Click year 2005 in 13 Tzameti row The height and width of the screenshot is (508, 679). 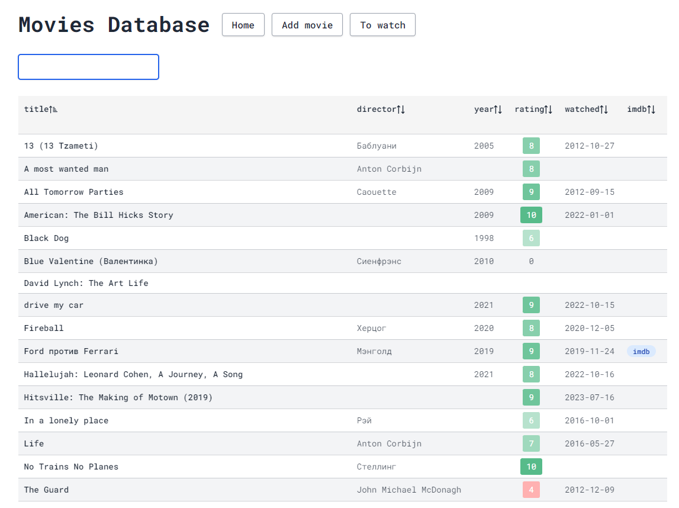click(484, 146)
